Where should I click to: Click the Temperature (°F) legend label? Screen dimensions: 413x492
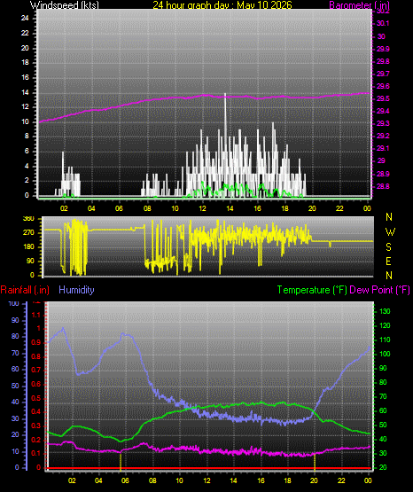312,290
